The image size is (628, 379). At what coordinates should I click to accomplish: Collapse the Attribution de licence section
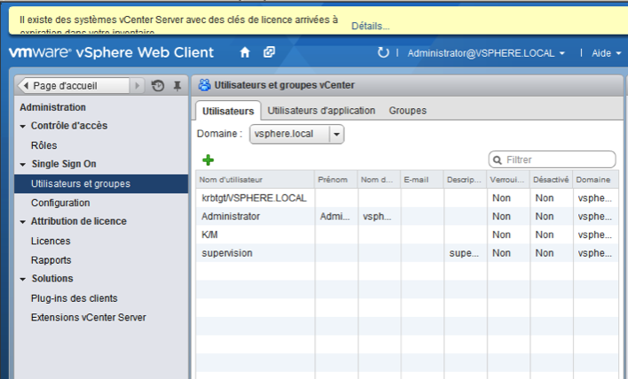[x=24, y=221]
